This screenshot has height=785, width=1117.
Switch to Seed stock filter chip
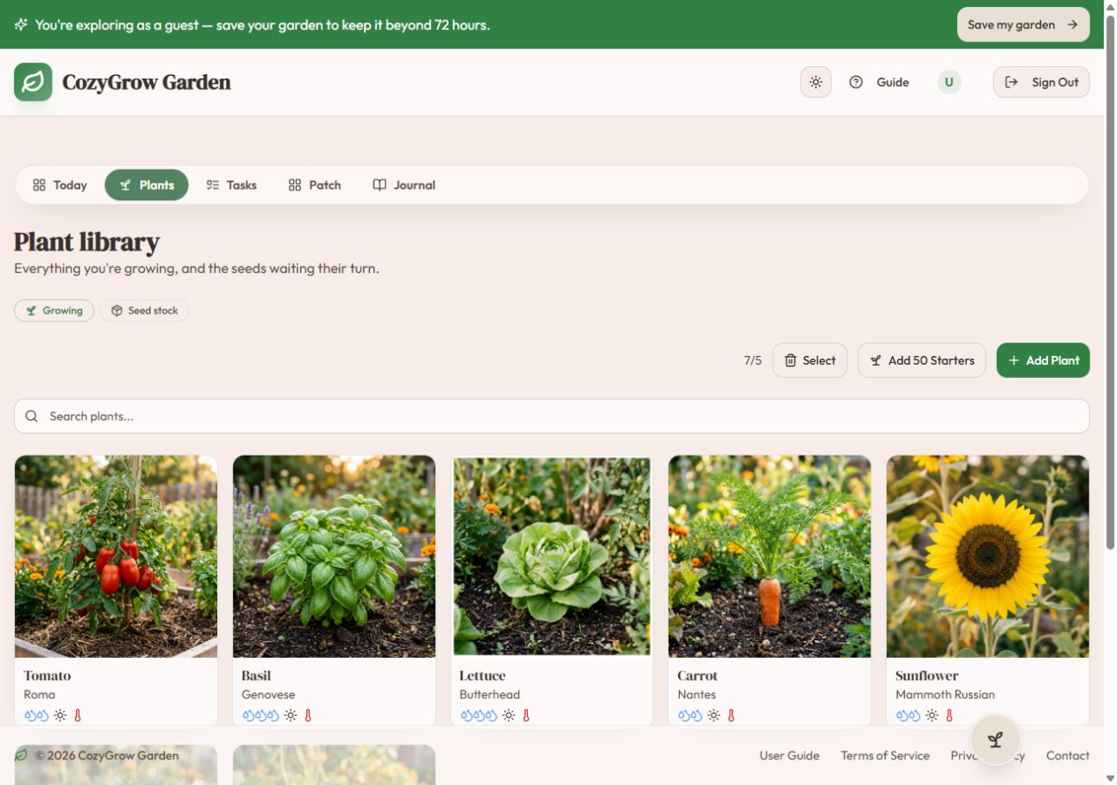pos(144,311)
